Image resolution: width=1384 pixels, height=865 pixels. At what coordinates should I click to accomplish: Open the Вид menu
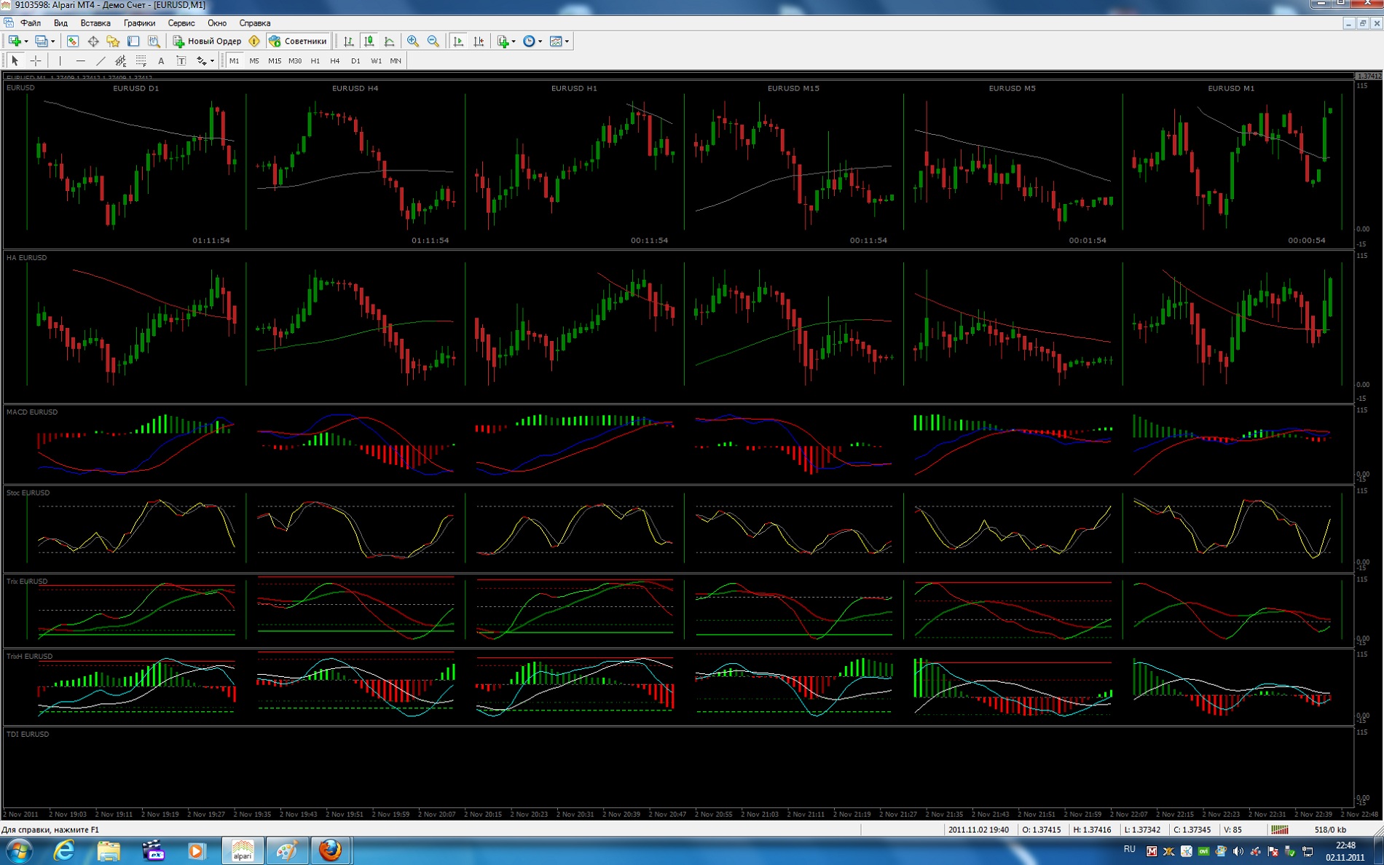pos(60,23)
